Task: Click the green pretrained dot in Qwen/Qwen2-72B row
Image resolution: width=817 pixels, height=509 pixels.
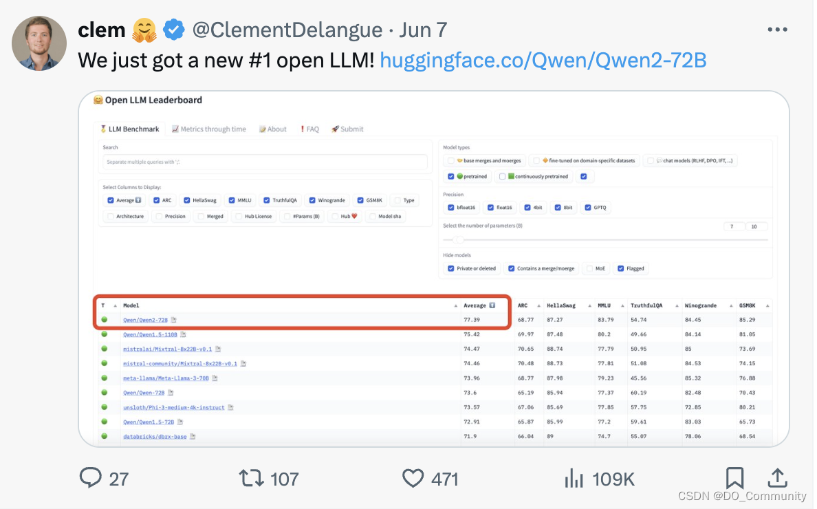Action: (x=105, y=319)
